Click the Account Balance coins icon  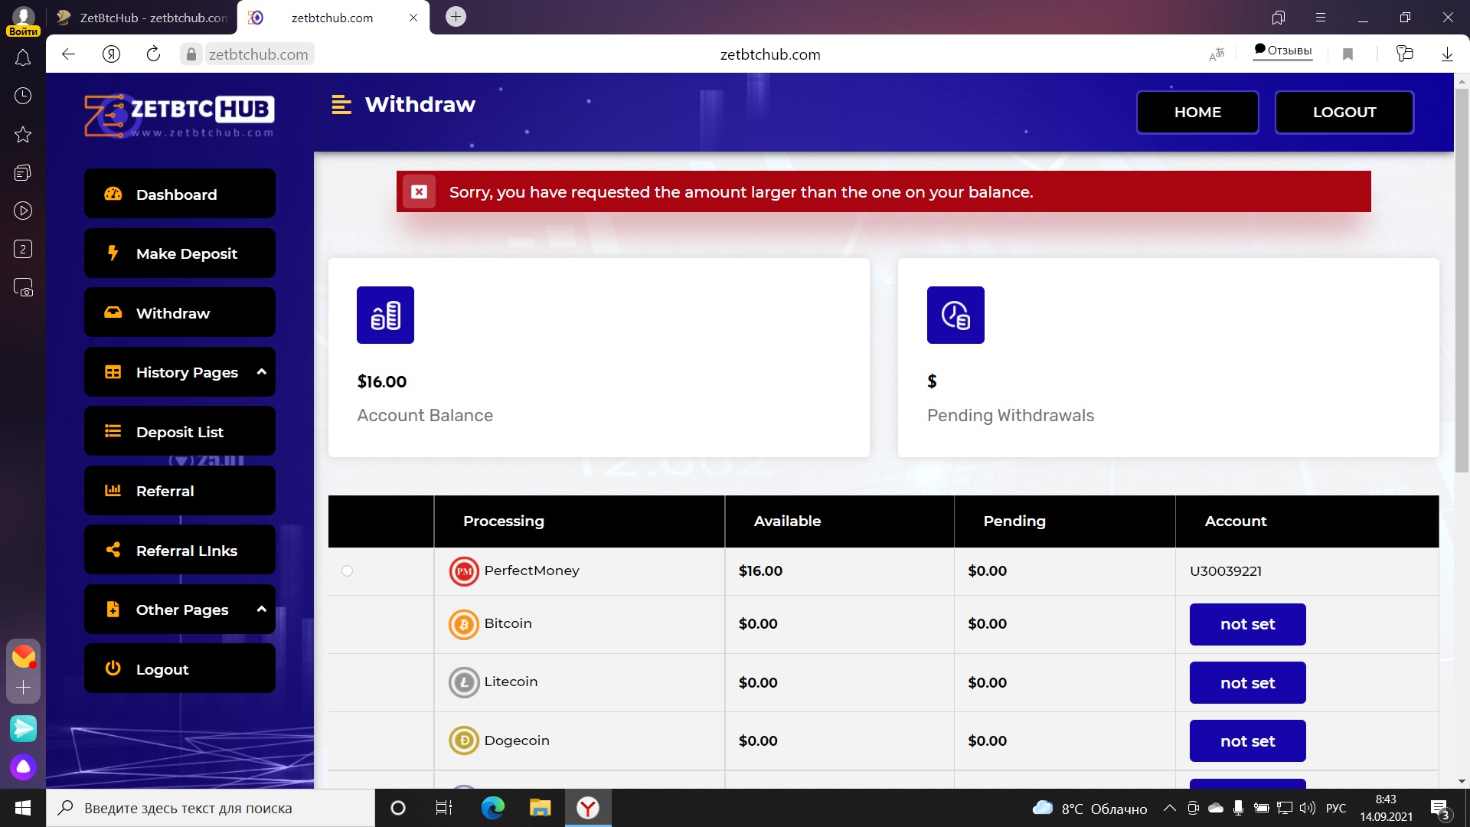click(385, 315)
